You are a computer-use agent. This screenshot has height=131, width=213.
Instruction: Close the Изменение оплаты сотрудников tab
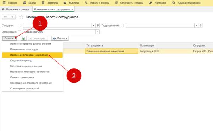72,9
